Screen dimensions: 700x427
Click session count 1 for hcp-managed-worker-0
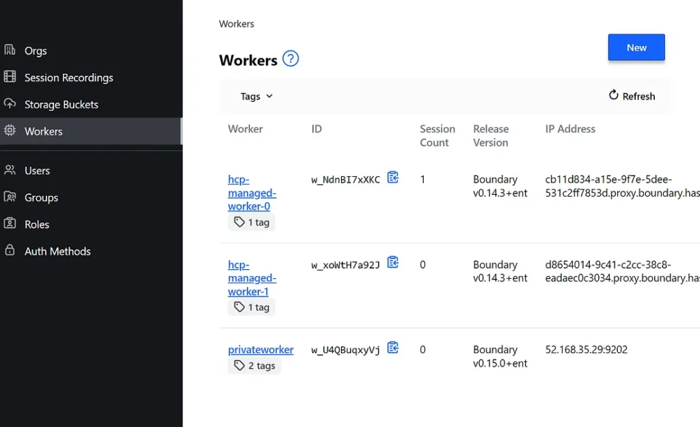[422, 180]
